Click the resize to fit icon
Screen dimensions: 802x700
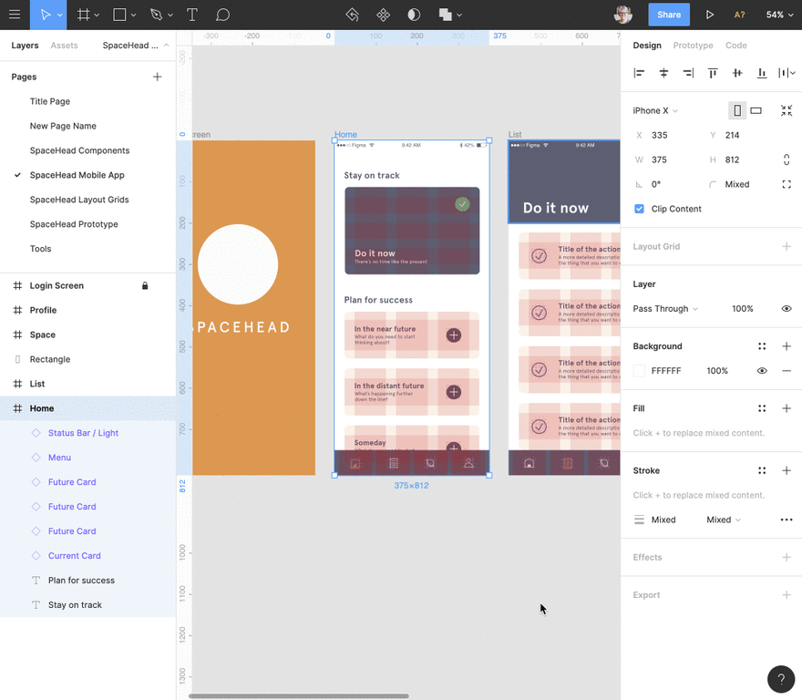point(787,110)
